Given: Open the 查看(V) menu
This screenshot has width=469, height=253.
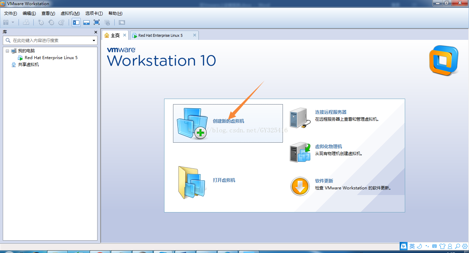Looking at the screenshot, I should point(48,13).
